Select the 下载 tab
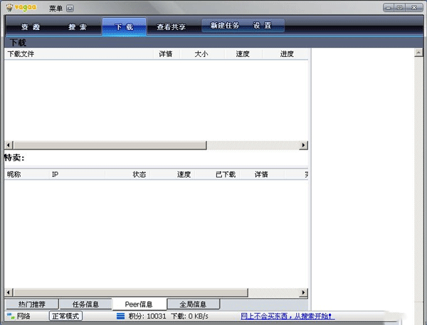Viewport: 427px width, 325px height. 124,26
